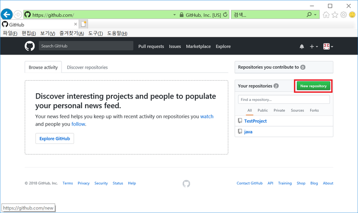358x213 pixels.
Task: Select the Private repository filter
Action: pyautogui.click(x=279, y=111)
